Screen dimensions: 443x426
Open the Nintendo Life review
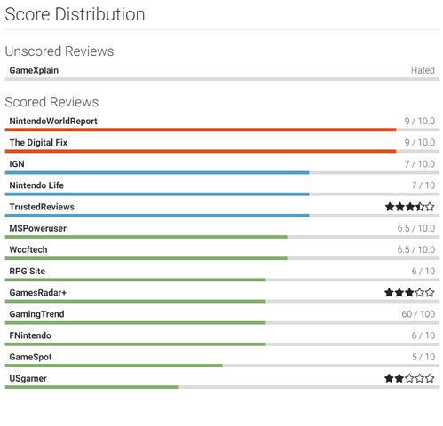click(x=36, y=185)
